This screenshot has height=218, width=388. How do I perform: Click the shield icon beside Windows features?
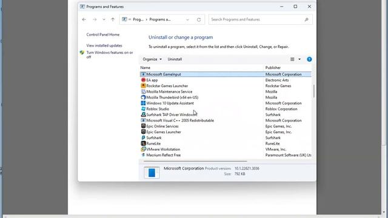point(82,53)
